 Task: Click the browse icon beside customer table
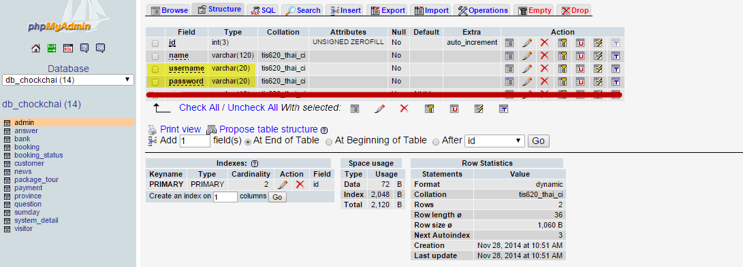(7, 164)
